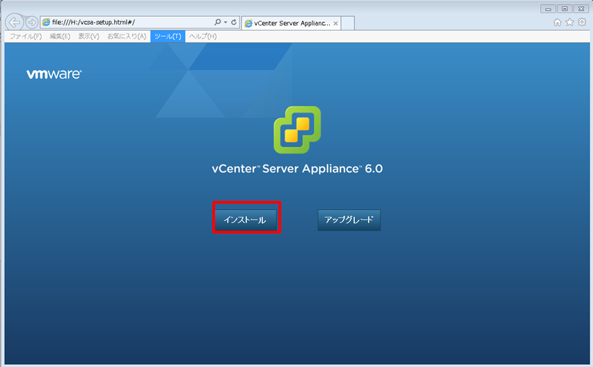Open the 編集(E) menu
Image resolution: width=593 pixels, height=367 pixels.
(x=60, y=36)
